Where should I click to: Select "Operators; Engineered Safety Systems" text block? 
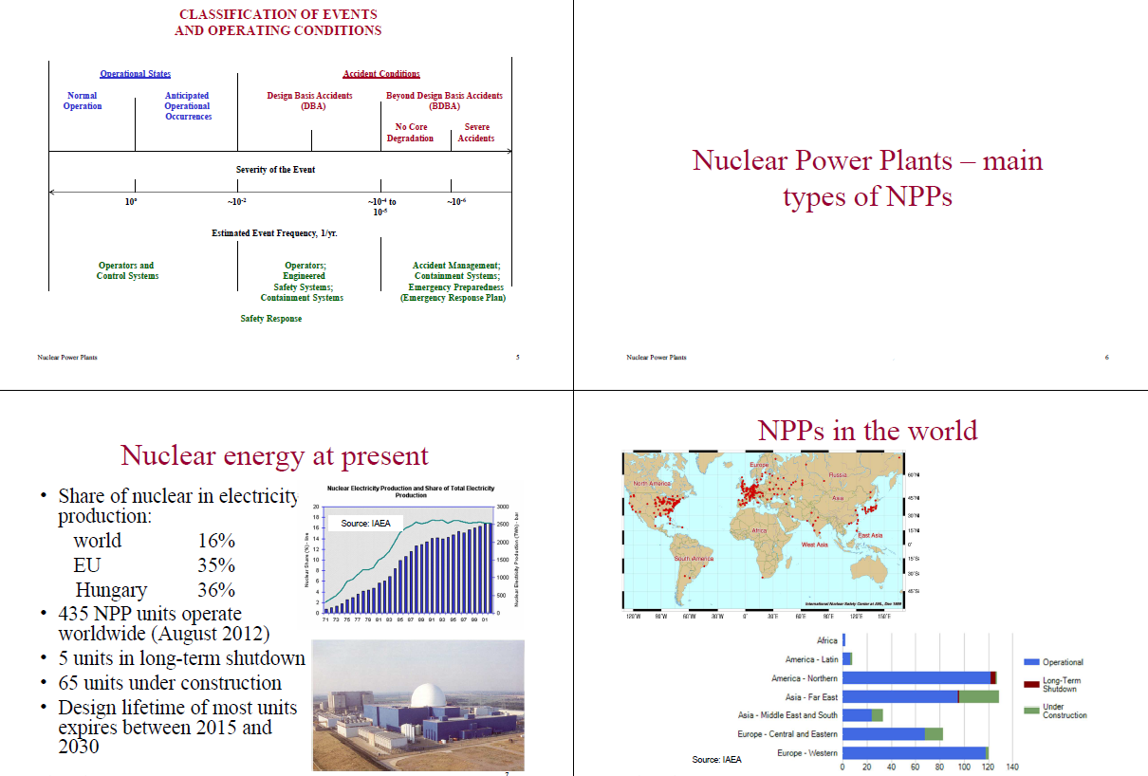(x=303, y=282)
